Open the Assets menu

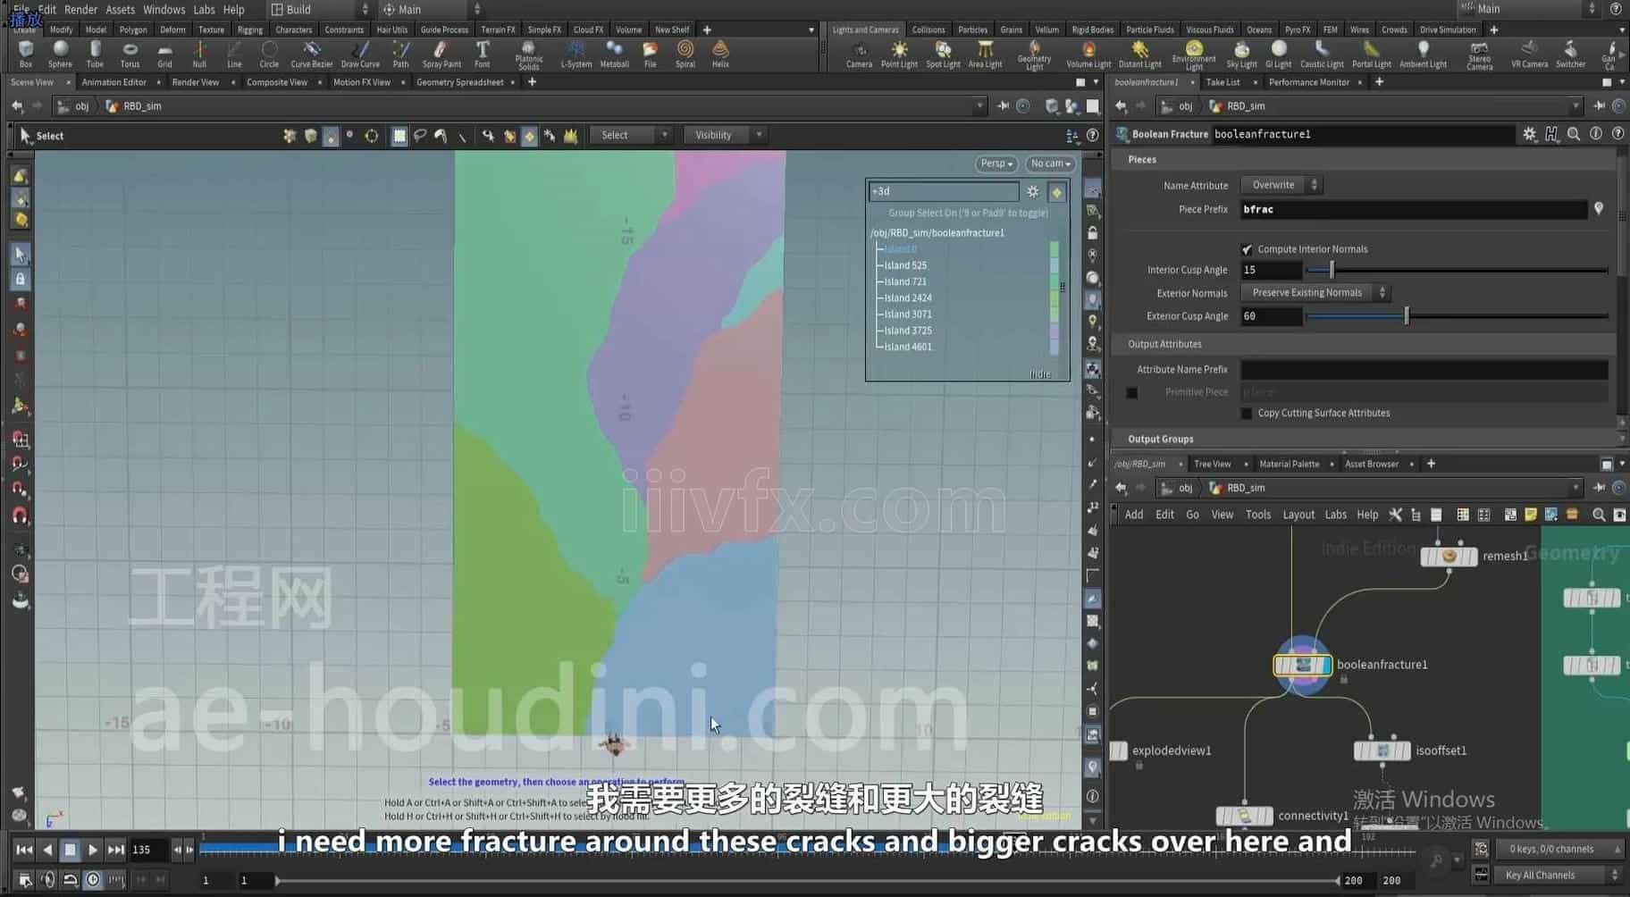pyautogui.click(x=120, y=10)
